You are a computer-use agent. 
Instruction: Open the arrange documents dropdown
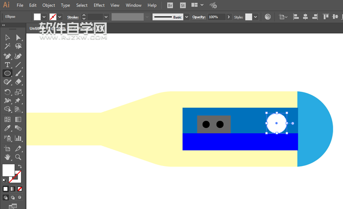point(197,5)
